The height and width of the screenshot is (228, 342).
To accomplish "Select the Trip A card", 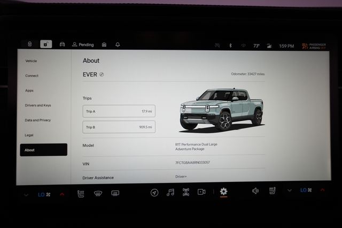I will click(119, 111).
